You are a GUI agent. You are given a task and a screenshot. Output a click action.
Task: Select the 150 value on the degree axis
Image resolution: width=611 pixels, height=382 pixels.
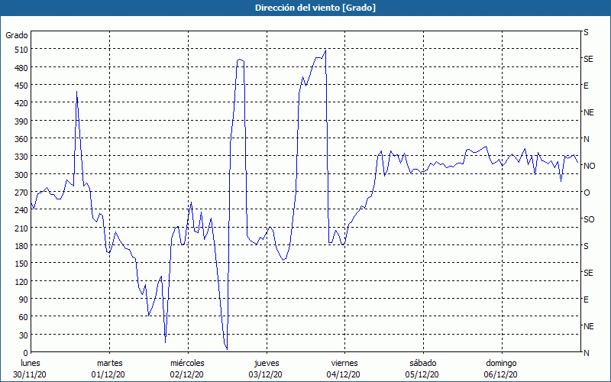pyautogui.click(x=21, y=264)
